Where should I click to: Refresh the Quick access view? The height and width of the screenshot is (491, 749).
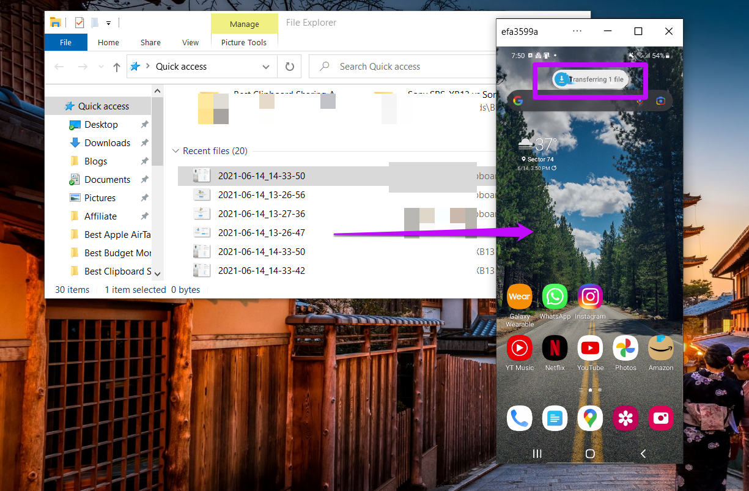pos(290,67)
